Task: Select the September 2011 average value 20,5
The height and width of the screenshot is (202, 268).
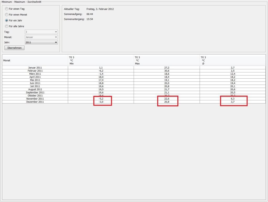Action: 233,92
